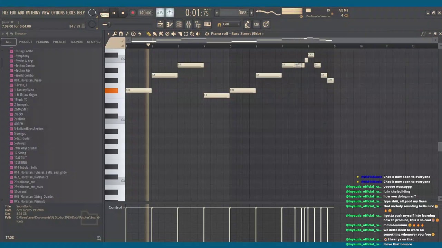Toggle the 3.2 countdown before recording

[x=160, y=13]
